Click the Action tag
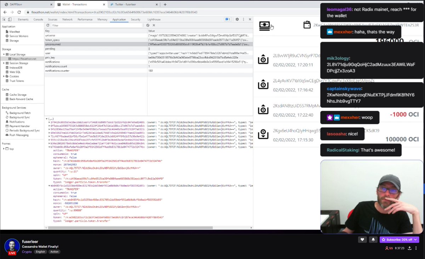The height and width of the screenshot is (259, 425). (x=54, y=252)
